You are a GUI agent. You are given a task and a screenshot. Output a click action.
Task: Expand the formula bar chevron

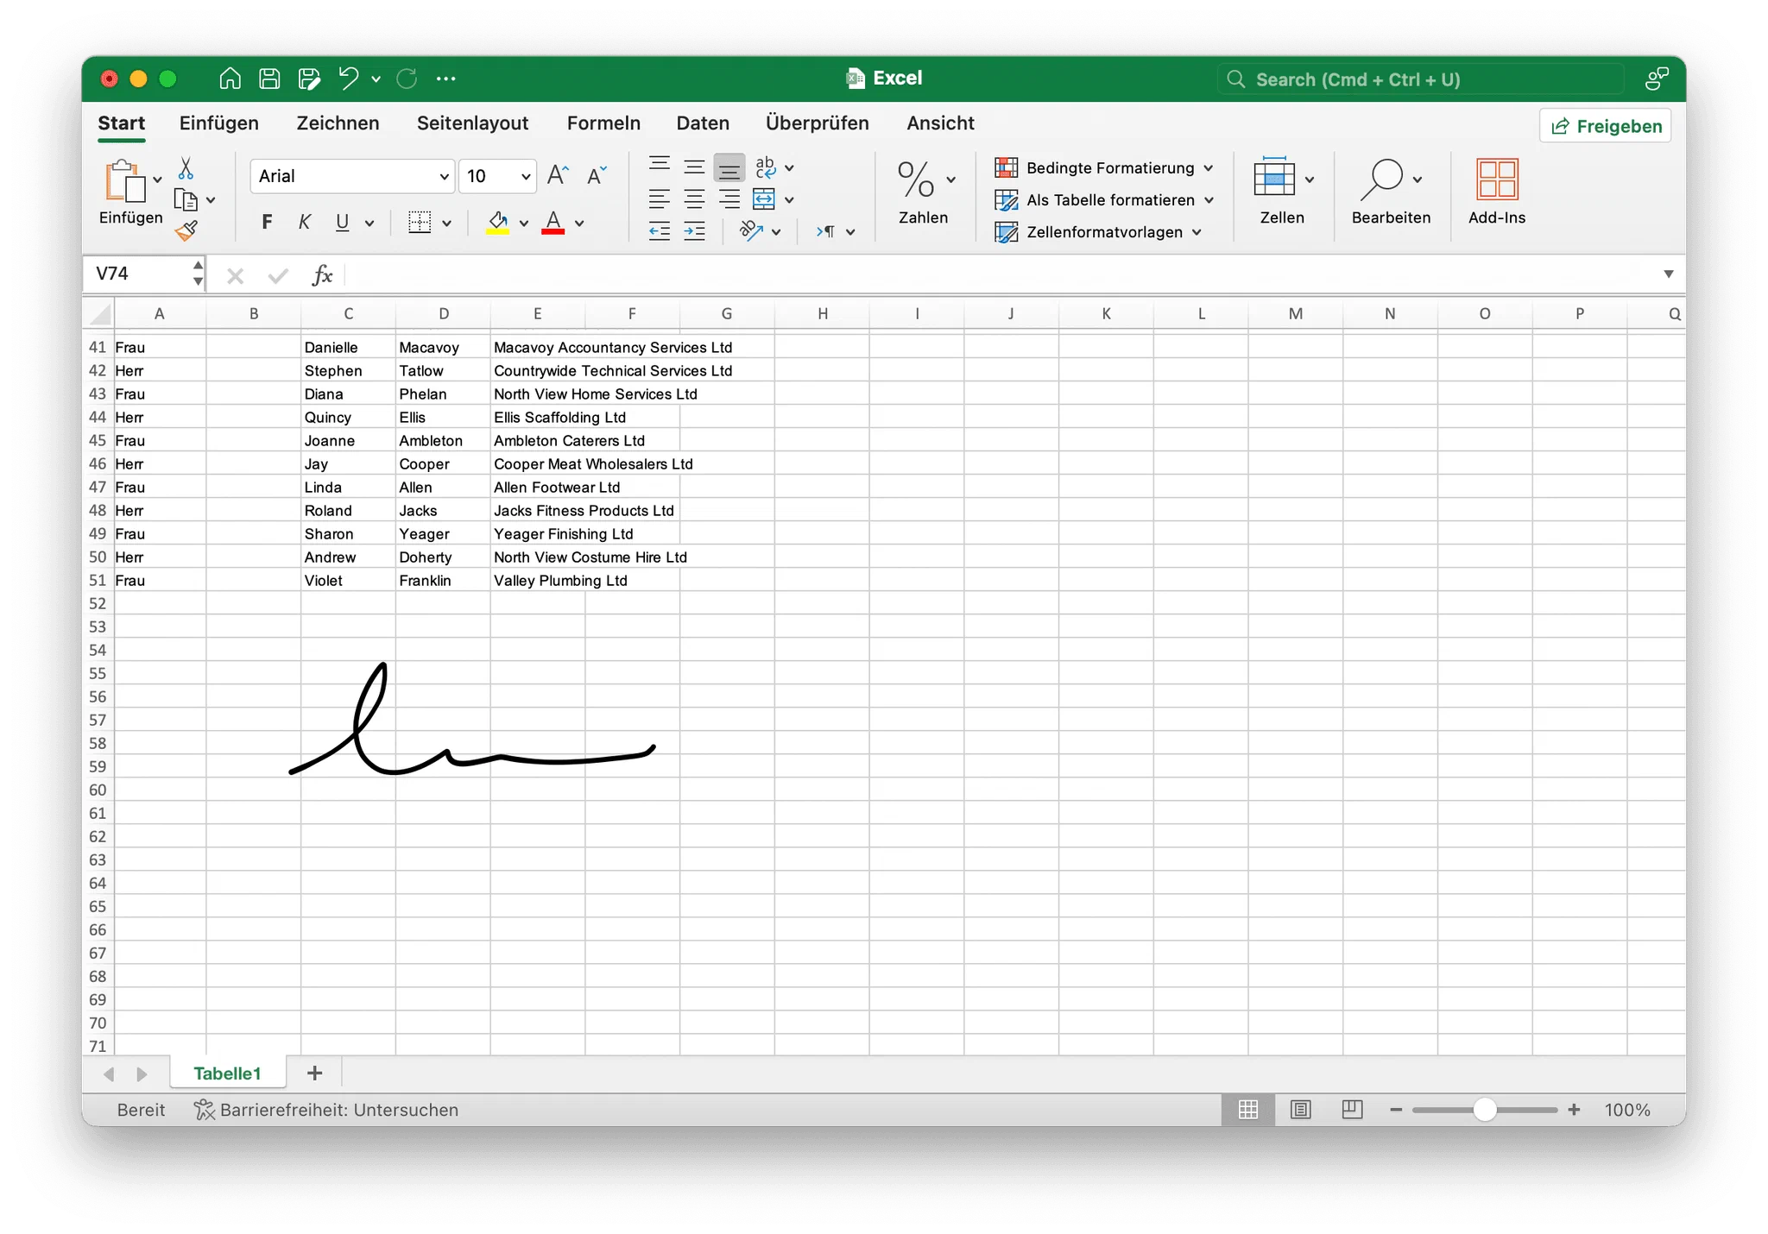1668,274
